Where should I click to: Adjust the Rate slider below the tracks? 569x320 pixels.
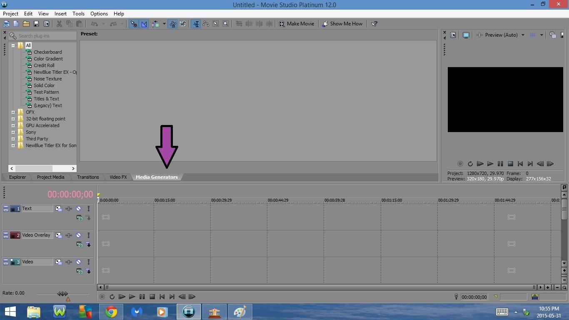[62, 293]
